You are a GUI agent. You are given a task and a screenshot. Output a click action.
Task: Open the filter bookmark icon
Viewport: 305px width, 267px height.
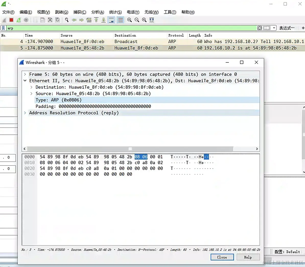coord(3,28)
